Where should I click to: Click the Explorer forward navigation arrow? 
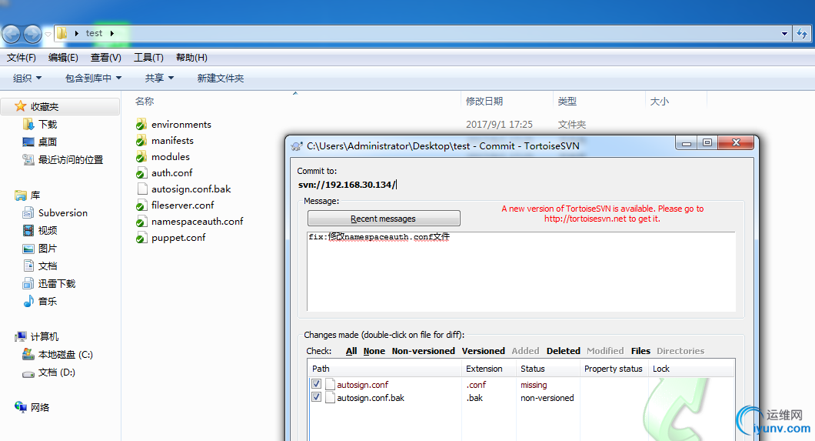[33, 35]
